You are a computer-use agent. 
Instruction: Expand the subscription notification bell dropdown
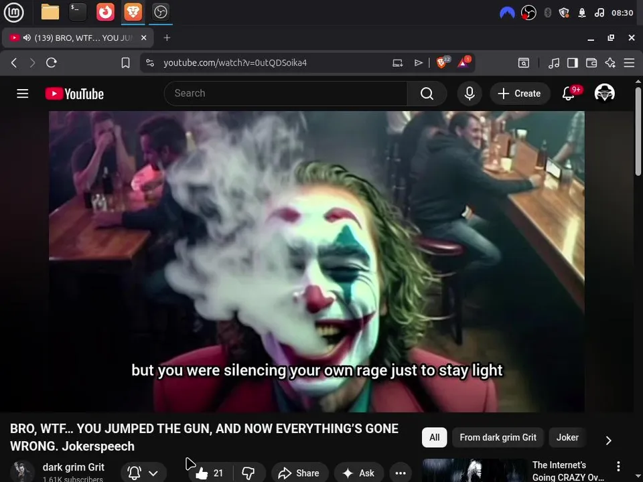click(144, 473)
